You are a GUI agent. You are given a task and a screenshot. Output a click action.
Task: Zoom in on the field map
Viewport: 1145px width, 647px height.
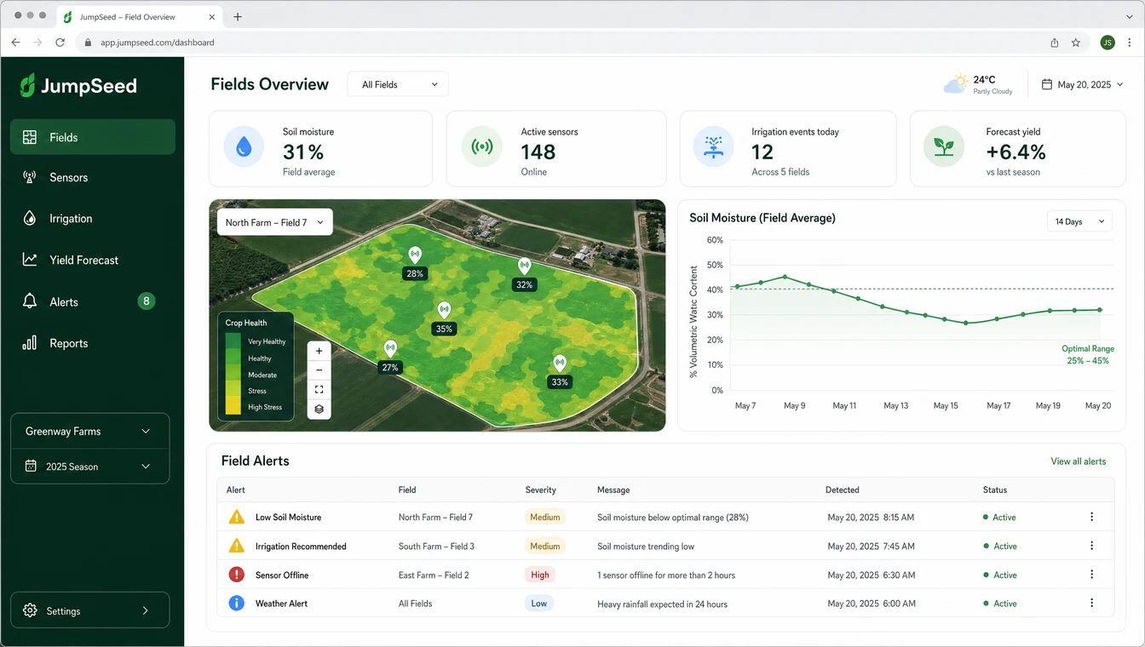319,351
